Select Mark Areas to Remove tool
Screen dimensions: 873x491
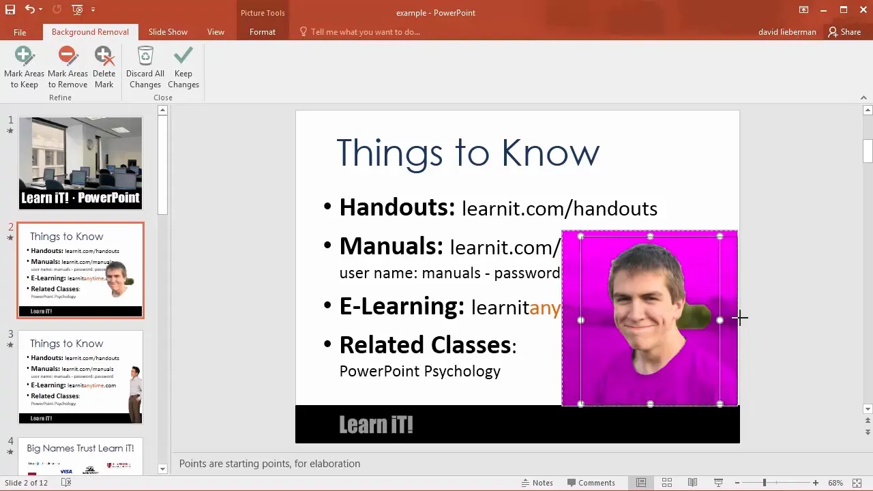(x=68, y=67)
